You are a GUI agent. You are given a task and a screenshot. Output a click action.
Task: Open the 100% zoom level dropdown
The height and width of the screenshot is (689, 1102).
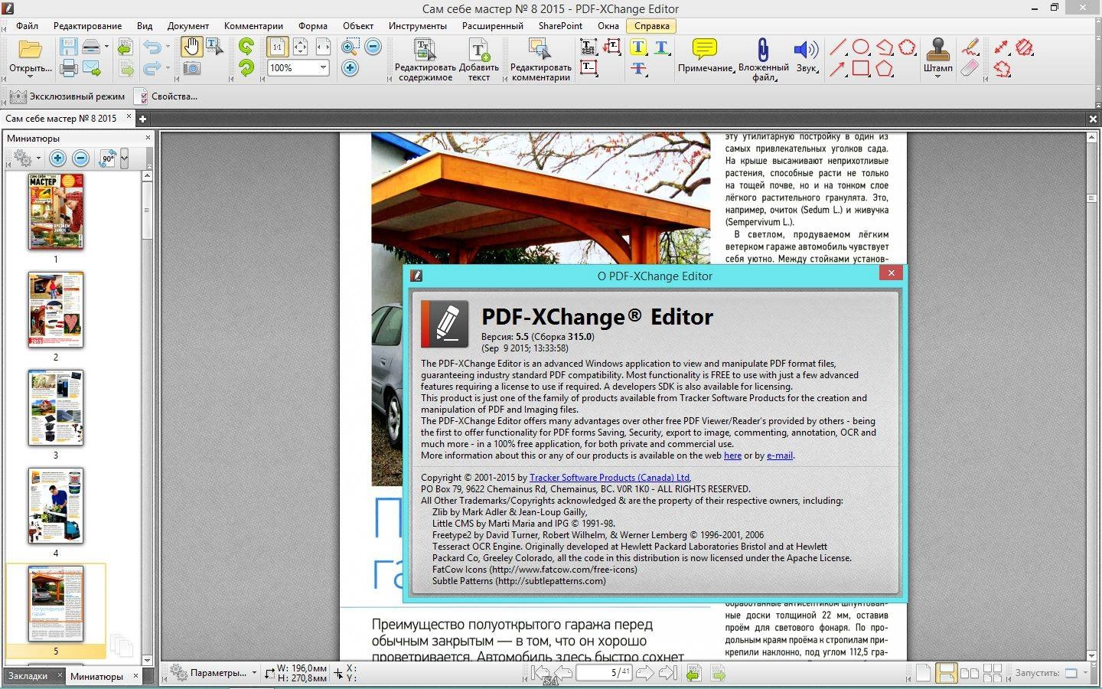(324, 67)
